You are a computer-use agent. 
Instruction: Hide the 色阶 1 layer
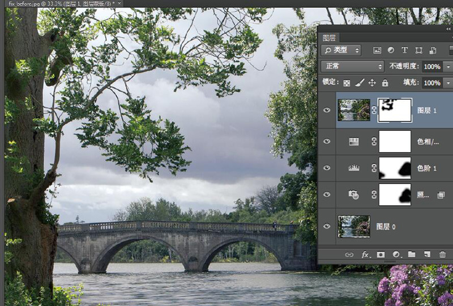pos(327,168)
